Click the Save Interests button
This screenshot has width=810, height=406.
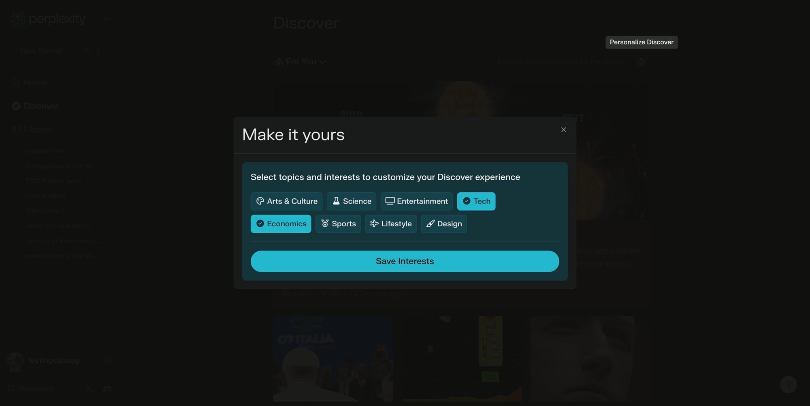[x=405, y=261]
